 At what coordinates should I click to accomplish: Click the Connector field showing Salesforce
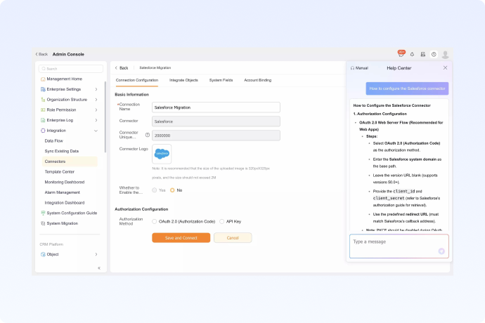coord(216,121)
